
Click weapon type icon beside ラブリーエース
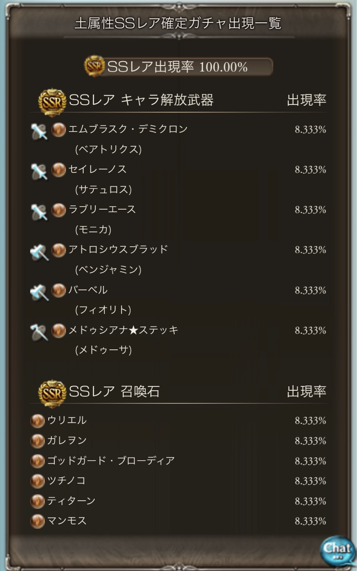coord(39,212)
